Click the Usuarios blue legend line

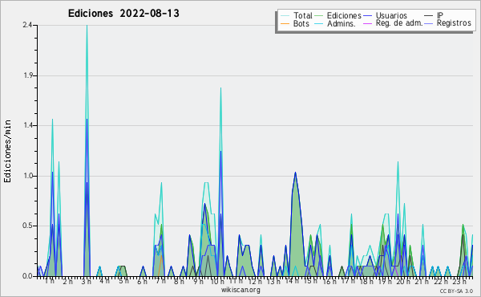[x=367, y=16]
